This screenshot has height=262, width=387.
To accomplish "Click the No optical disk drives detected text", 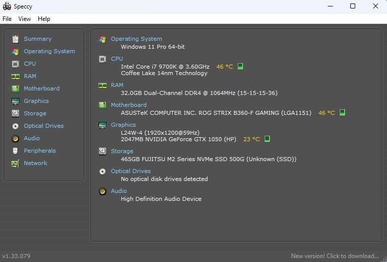I will pos(164,179).
